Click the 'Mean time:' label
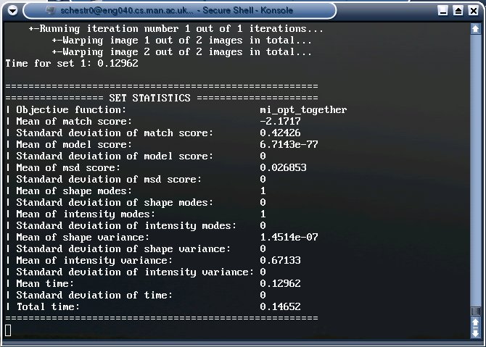 pyautogui.click(x=45, y=284)
